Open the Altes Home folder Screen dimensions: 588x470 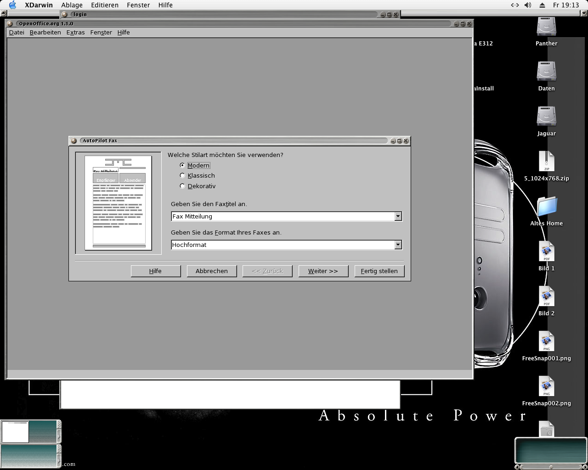coord(546,207)
